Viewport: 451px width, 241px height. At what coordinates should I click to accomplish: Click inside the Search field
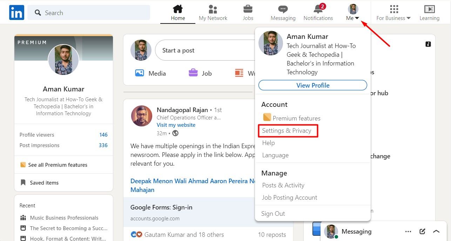pos(89,13)
